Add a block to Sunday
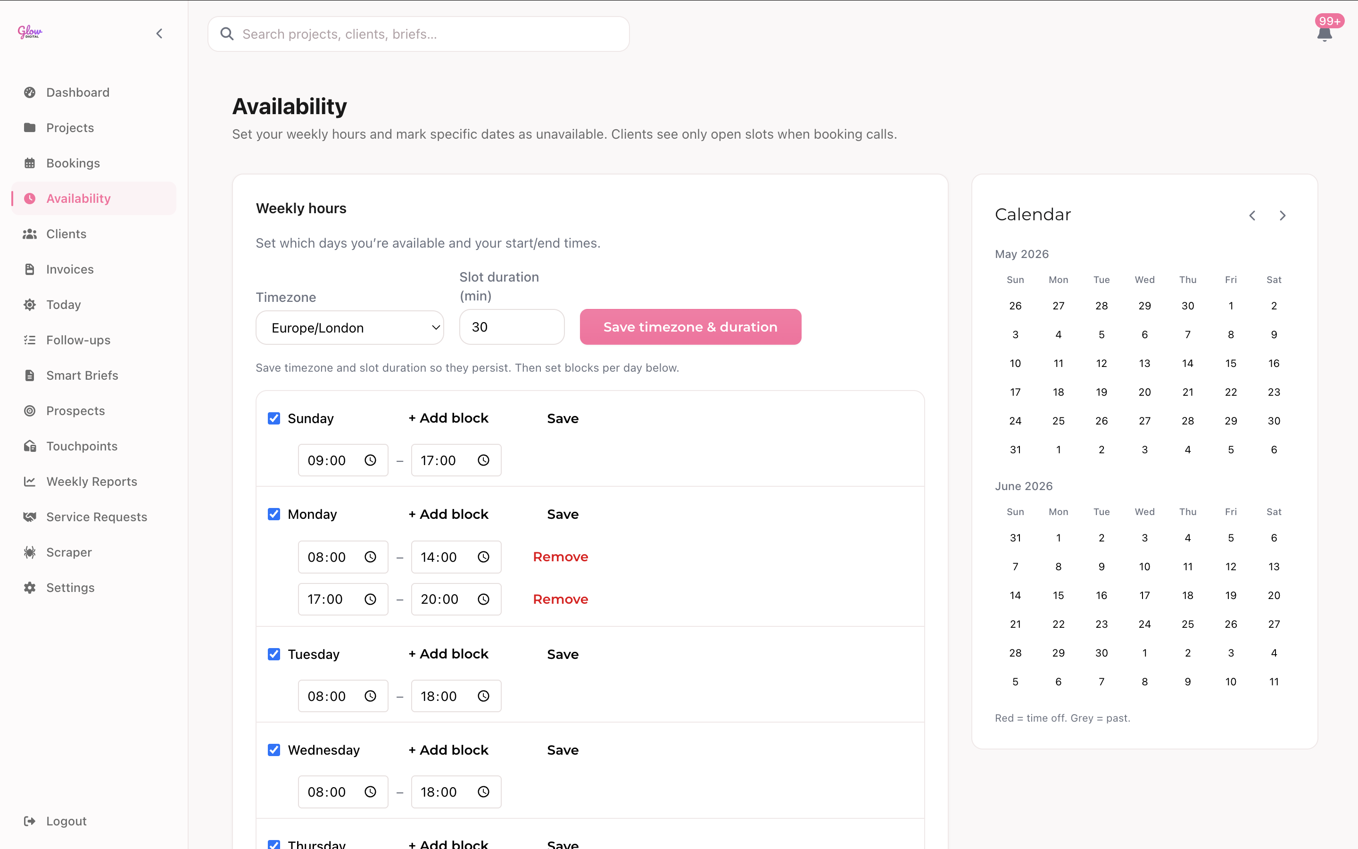 (448, 418)
